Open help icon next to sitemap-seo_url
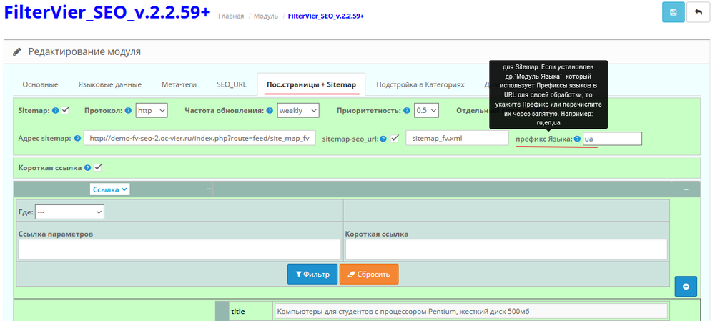715x321 pixels. (x=383, y=139)
